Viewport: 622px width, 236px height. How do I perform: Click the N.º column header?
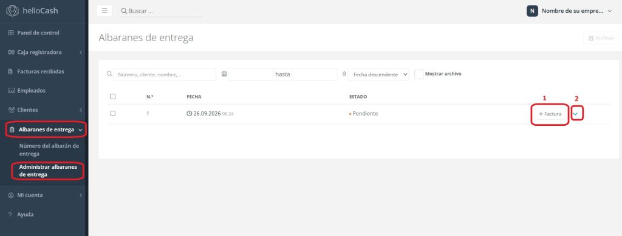pos(150,96)
